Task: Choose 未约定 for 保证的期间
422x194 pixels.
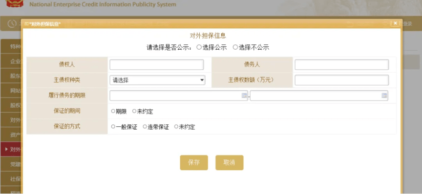Action: pyautogui.click(x=134, y=111)
